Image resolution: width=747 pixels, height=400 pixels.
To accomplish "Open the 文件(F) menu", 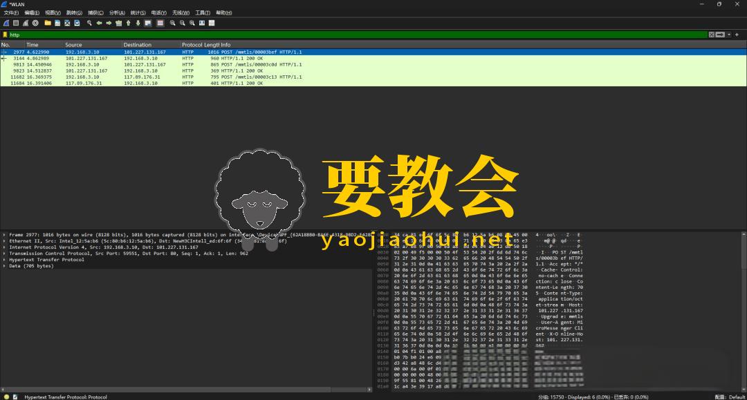I will [x=11, y=13].
